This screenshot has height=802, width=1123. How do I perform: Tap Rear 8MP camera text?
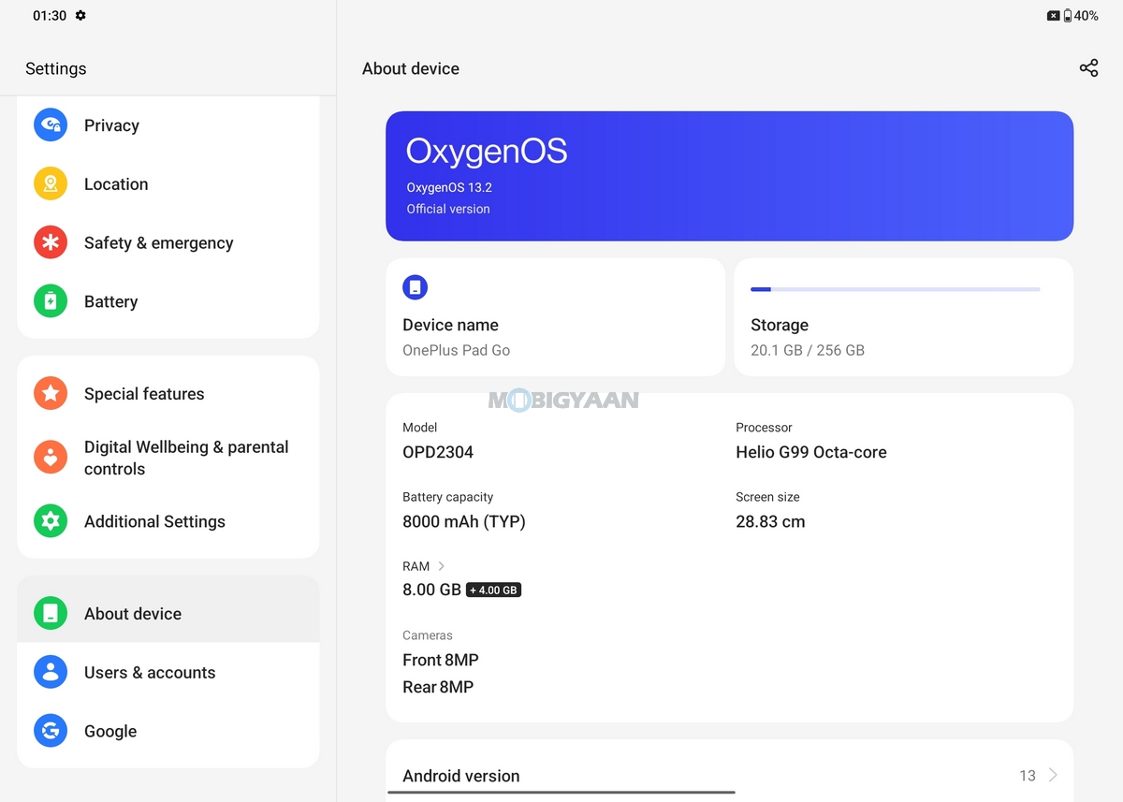(438, 687)
